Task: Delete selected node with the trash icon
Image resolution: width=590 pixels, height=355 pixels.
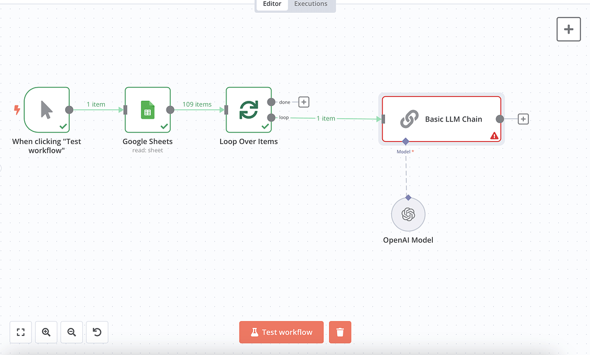Action: tap(339, 332)
